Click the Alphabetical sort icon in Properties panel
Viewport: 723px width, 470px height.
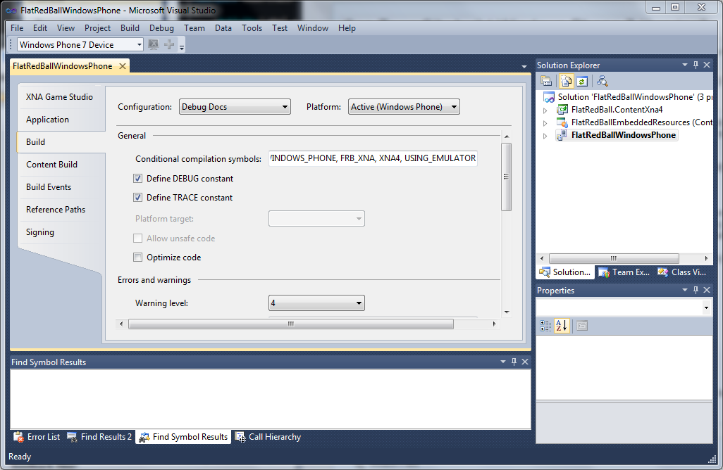[x=562, y=326]
